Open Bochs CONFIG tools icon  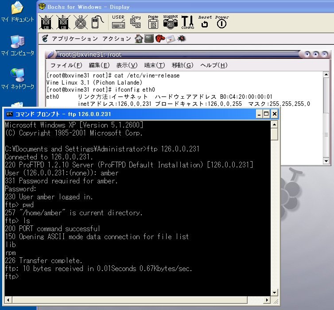188,22
